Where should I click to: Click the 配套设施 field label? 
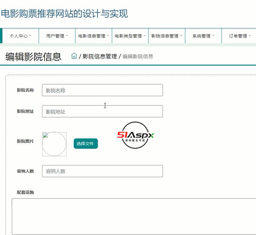coord(25,192)
